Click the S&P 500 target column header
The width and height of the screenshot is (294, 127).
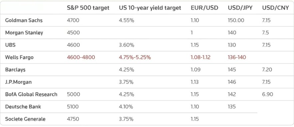click(x=88, y=8)
